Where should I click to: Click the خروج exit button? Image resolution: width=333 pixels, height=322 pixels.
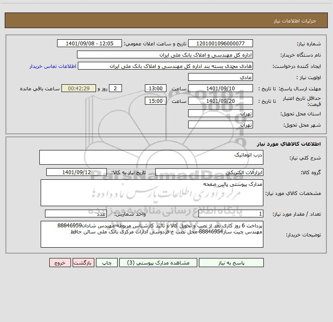pyautogui.click(x=60, y=262)
